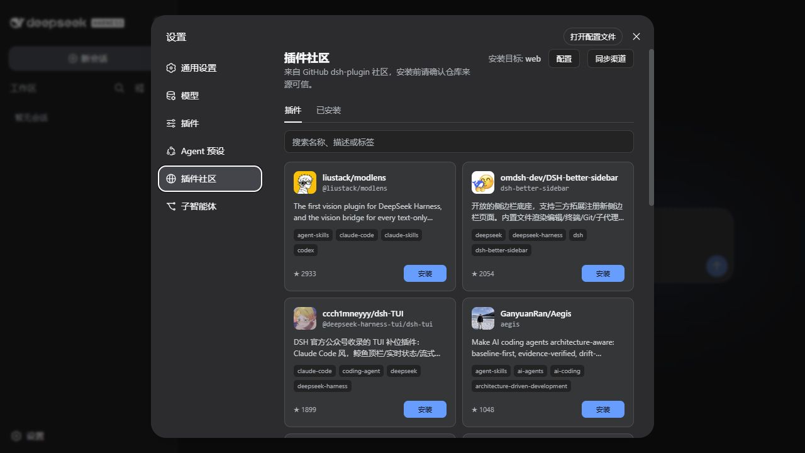The width and height of the screenshot is (805, 453).
Task: Go to the 插件 settings section
Action: (210, 123)
